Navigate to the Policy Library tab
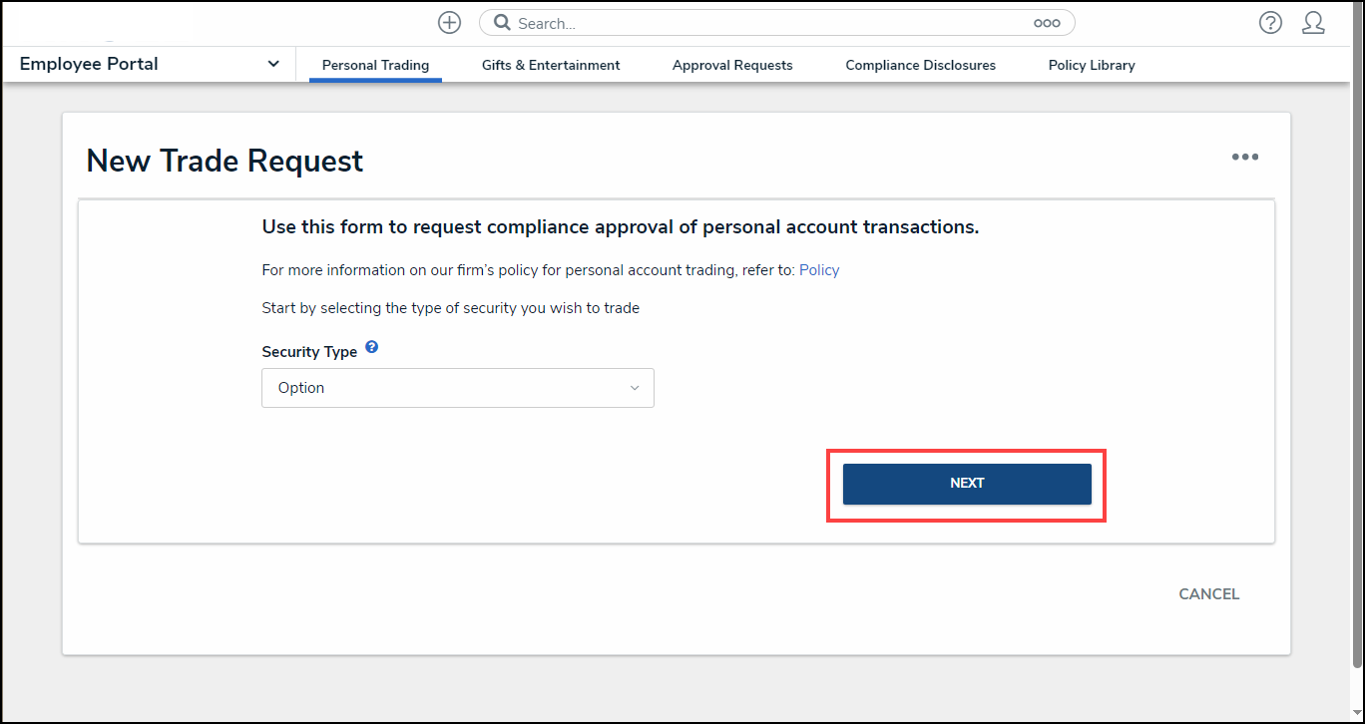1365x724 pixels. click(1092, 65)
